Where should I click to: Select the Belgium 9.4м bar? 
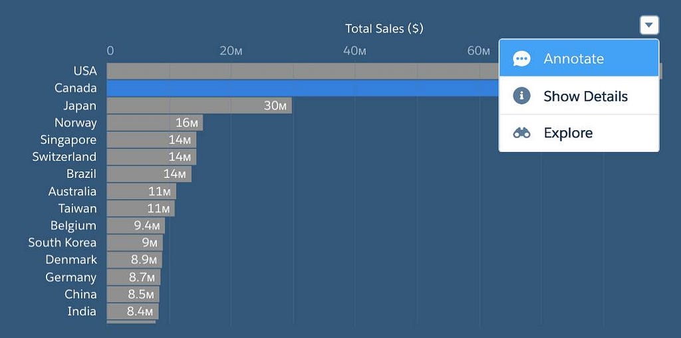tap(136, 226)
